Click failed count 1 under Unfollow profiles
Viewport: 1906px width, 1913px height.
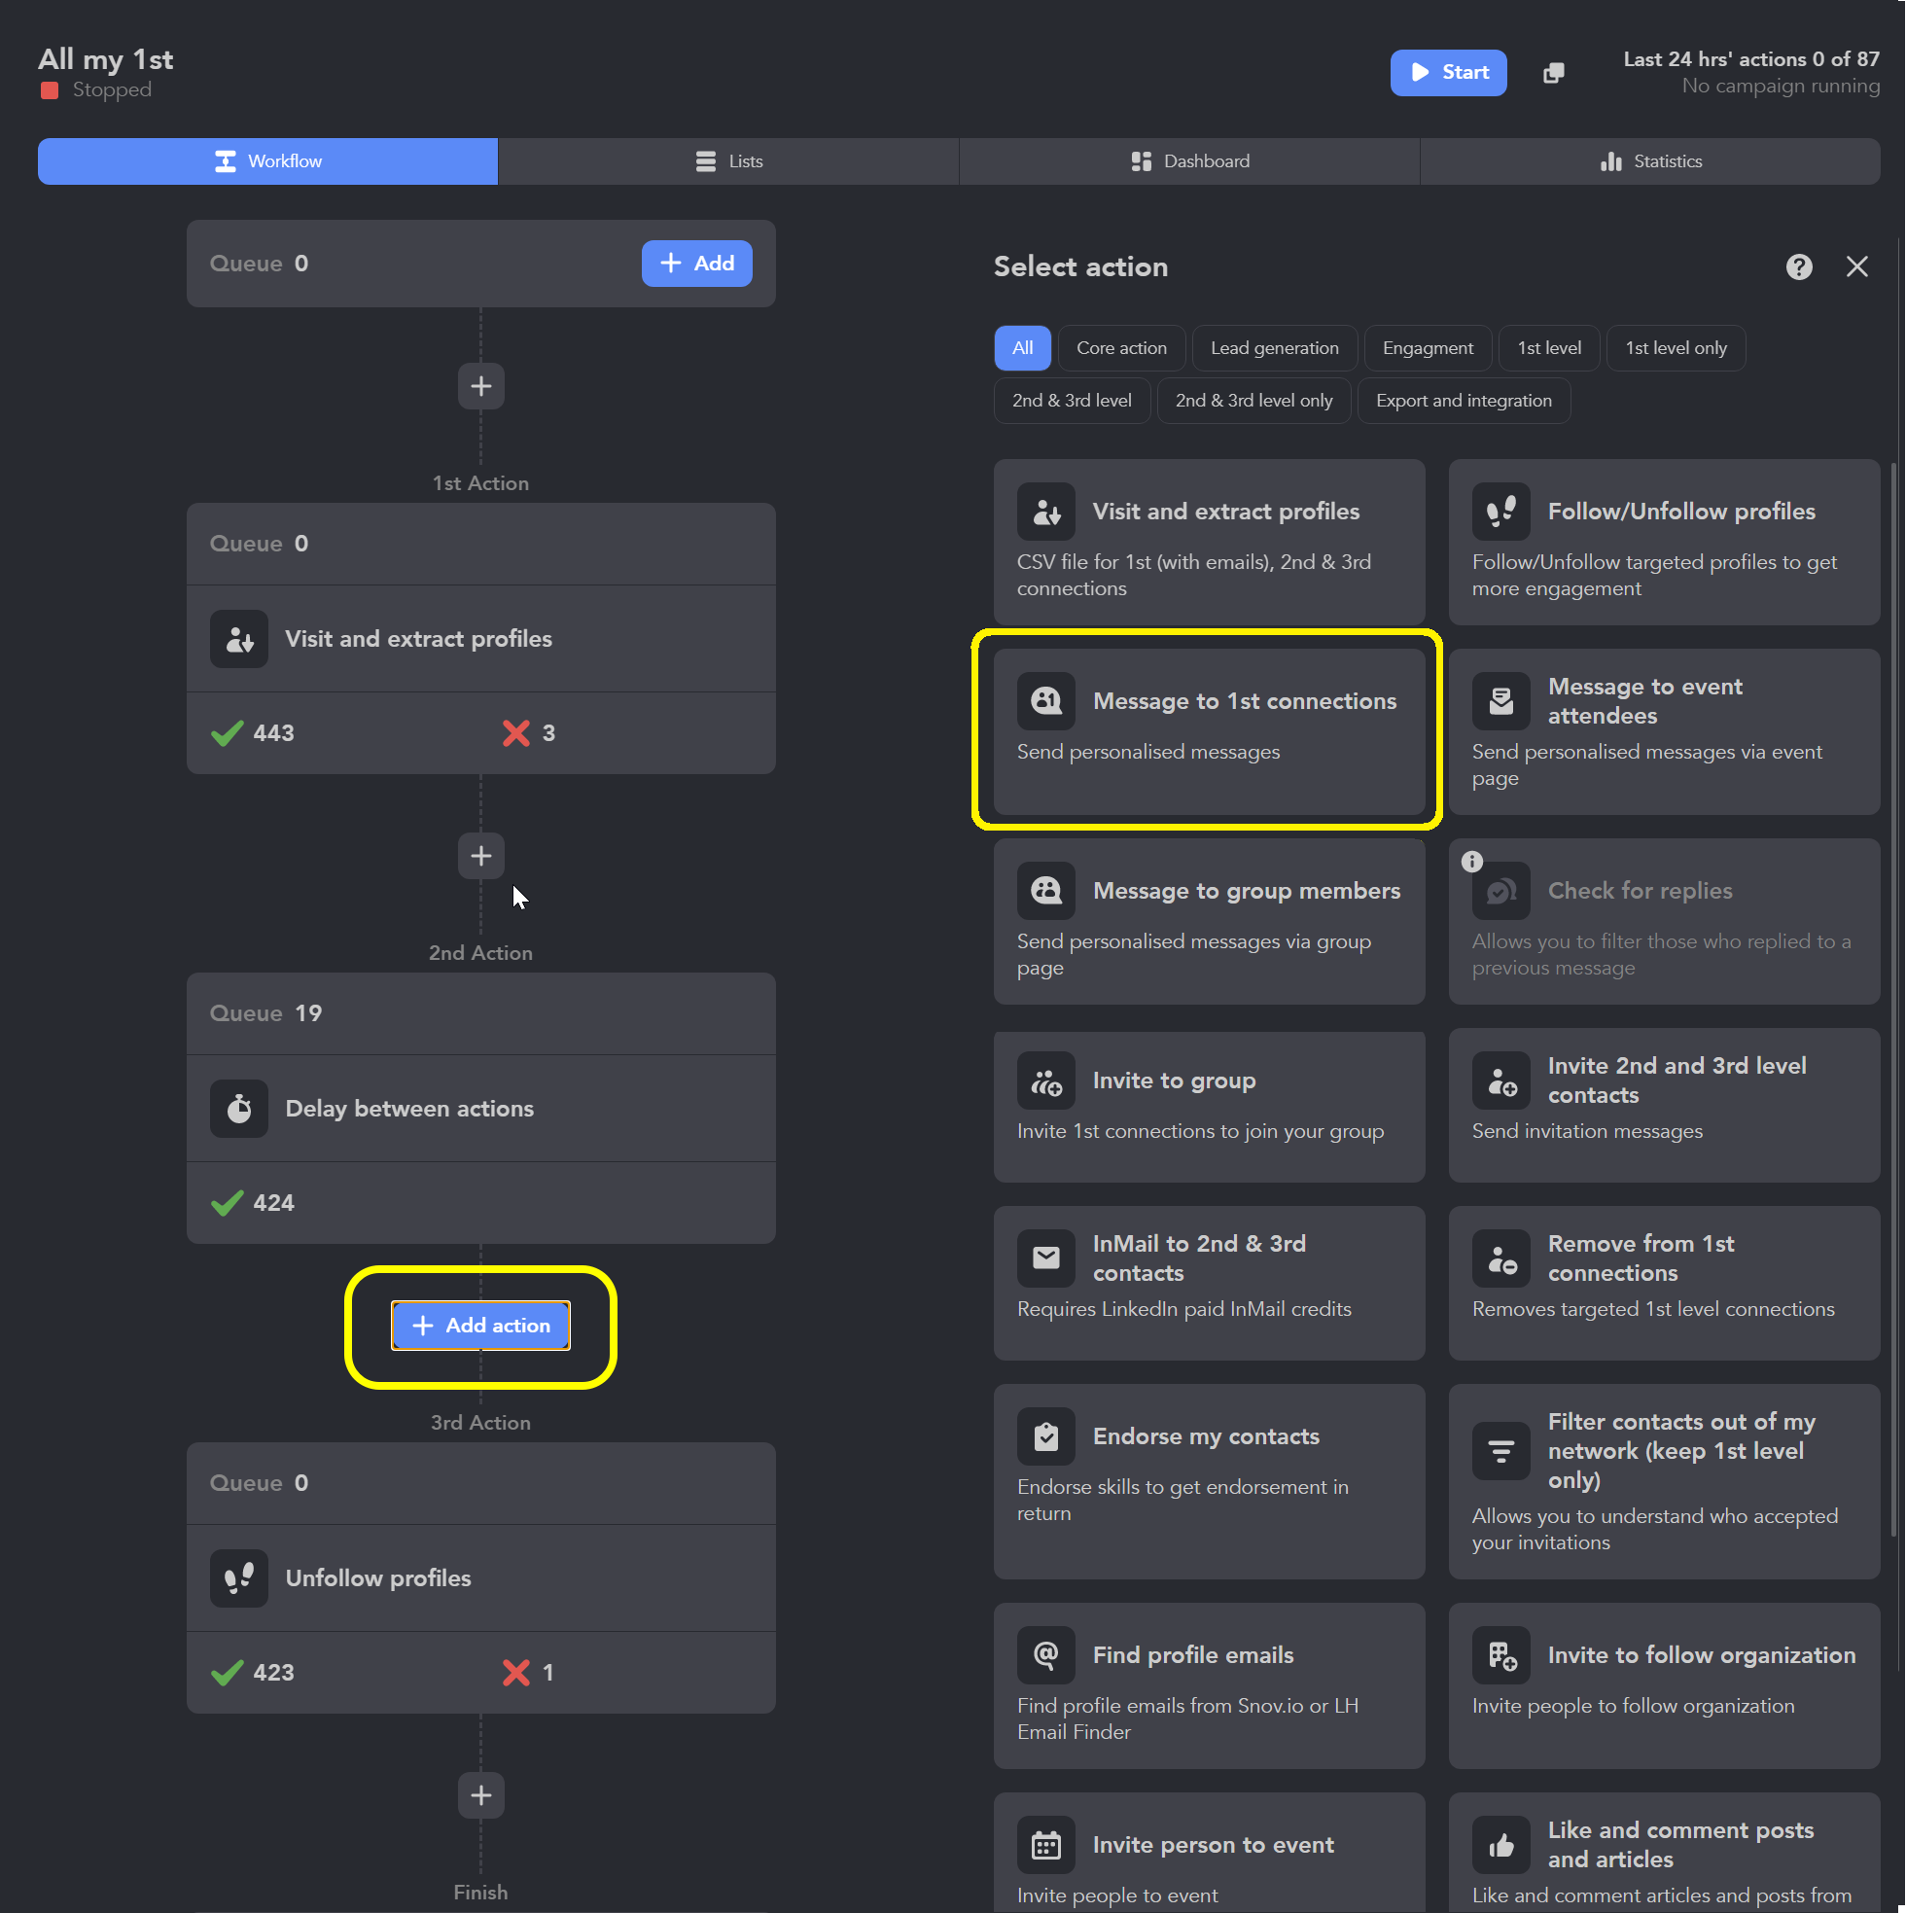[x=530, y=1673]
